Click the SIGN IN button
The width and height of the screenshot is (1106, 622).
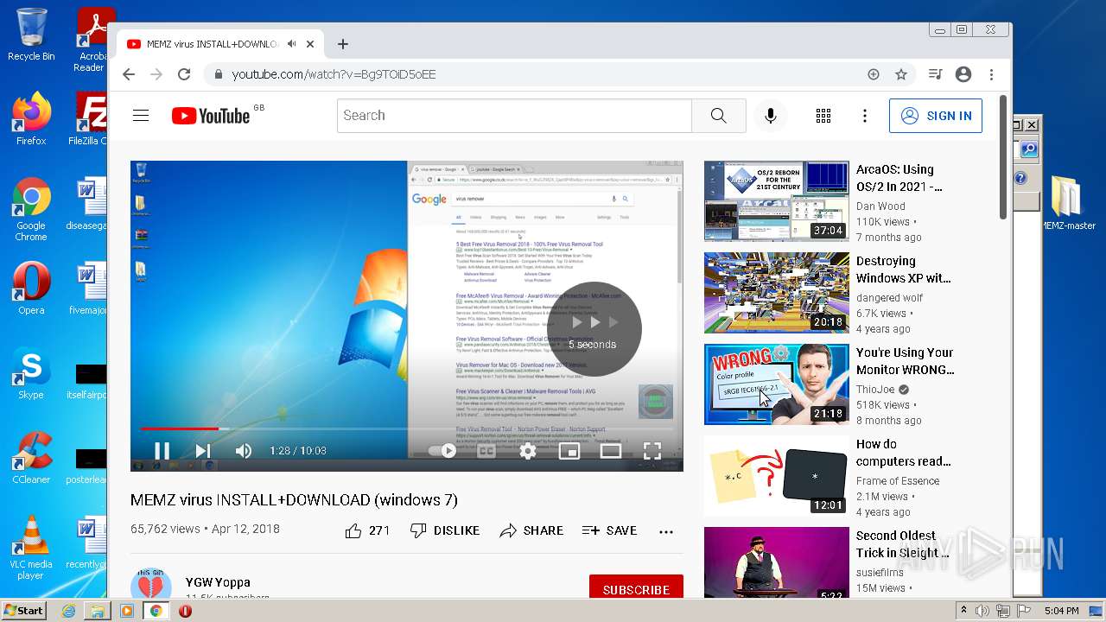tap(936, 116)
